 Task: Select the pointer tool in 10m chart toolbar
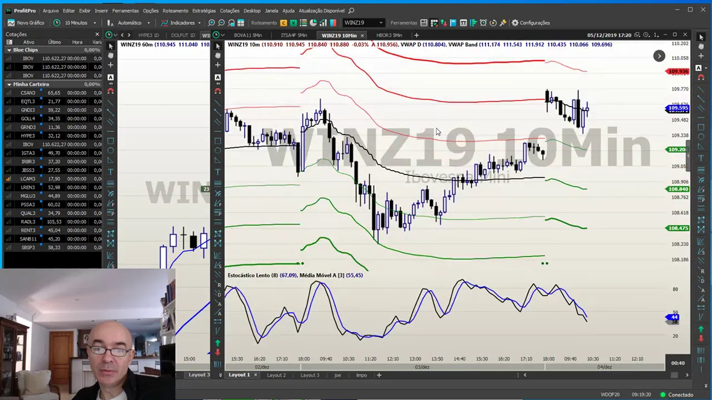(217, 46)
